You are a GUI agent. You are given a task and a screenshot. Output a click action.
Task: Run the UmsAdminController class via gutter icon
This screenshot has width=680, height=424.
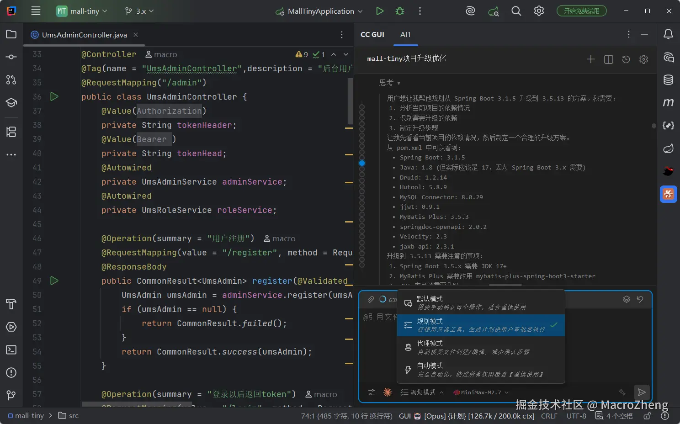(x=54, y=96)
